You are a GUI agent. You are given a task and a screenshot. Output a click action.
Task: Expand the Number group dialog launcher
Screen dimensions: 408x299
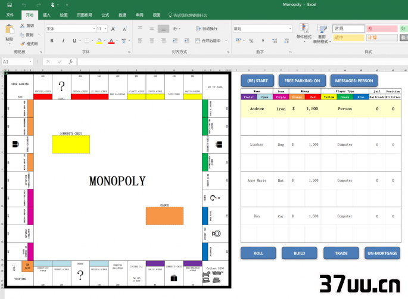(x=291, y=52)
